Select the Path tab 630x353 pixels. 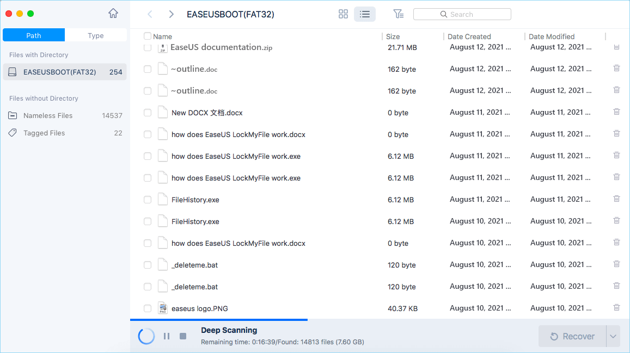pos(33,35)
